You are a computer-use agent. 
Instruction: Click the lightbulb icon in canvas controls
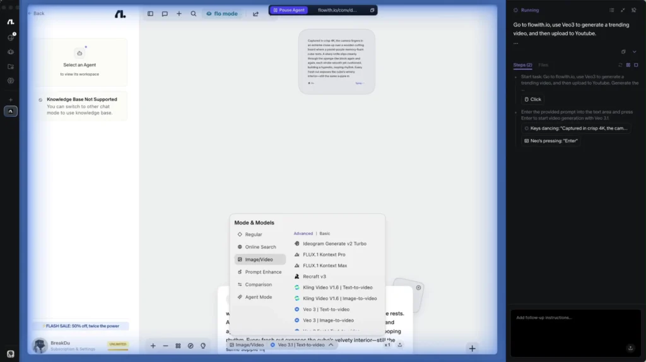click(203, 346)
